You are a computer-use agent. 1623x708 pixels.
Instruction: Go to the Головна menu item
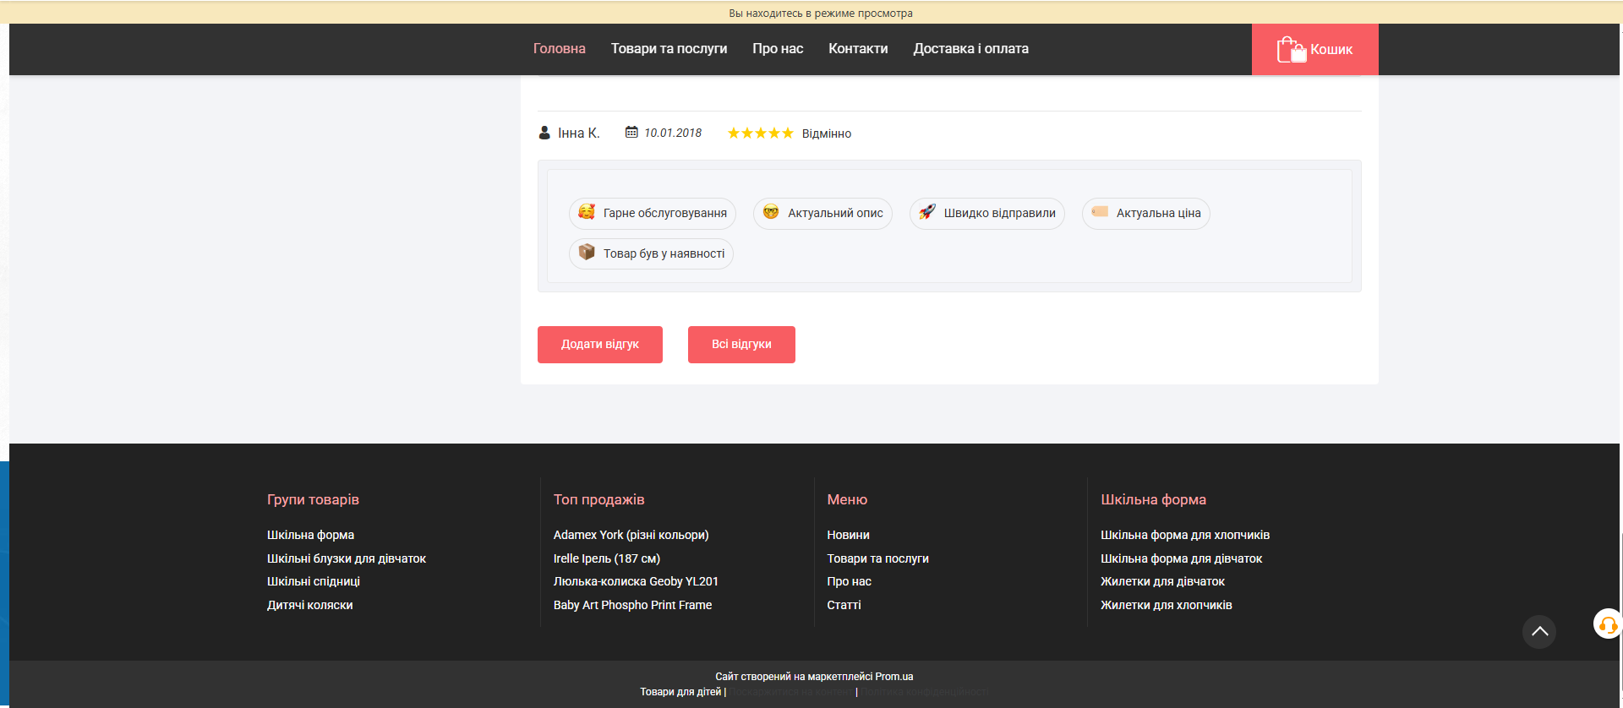click(559, 49)
